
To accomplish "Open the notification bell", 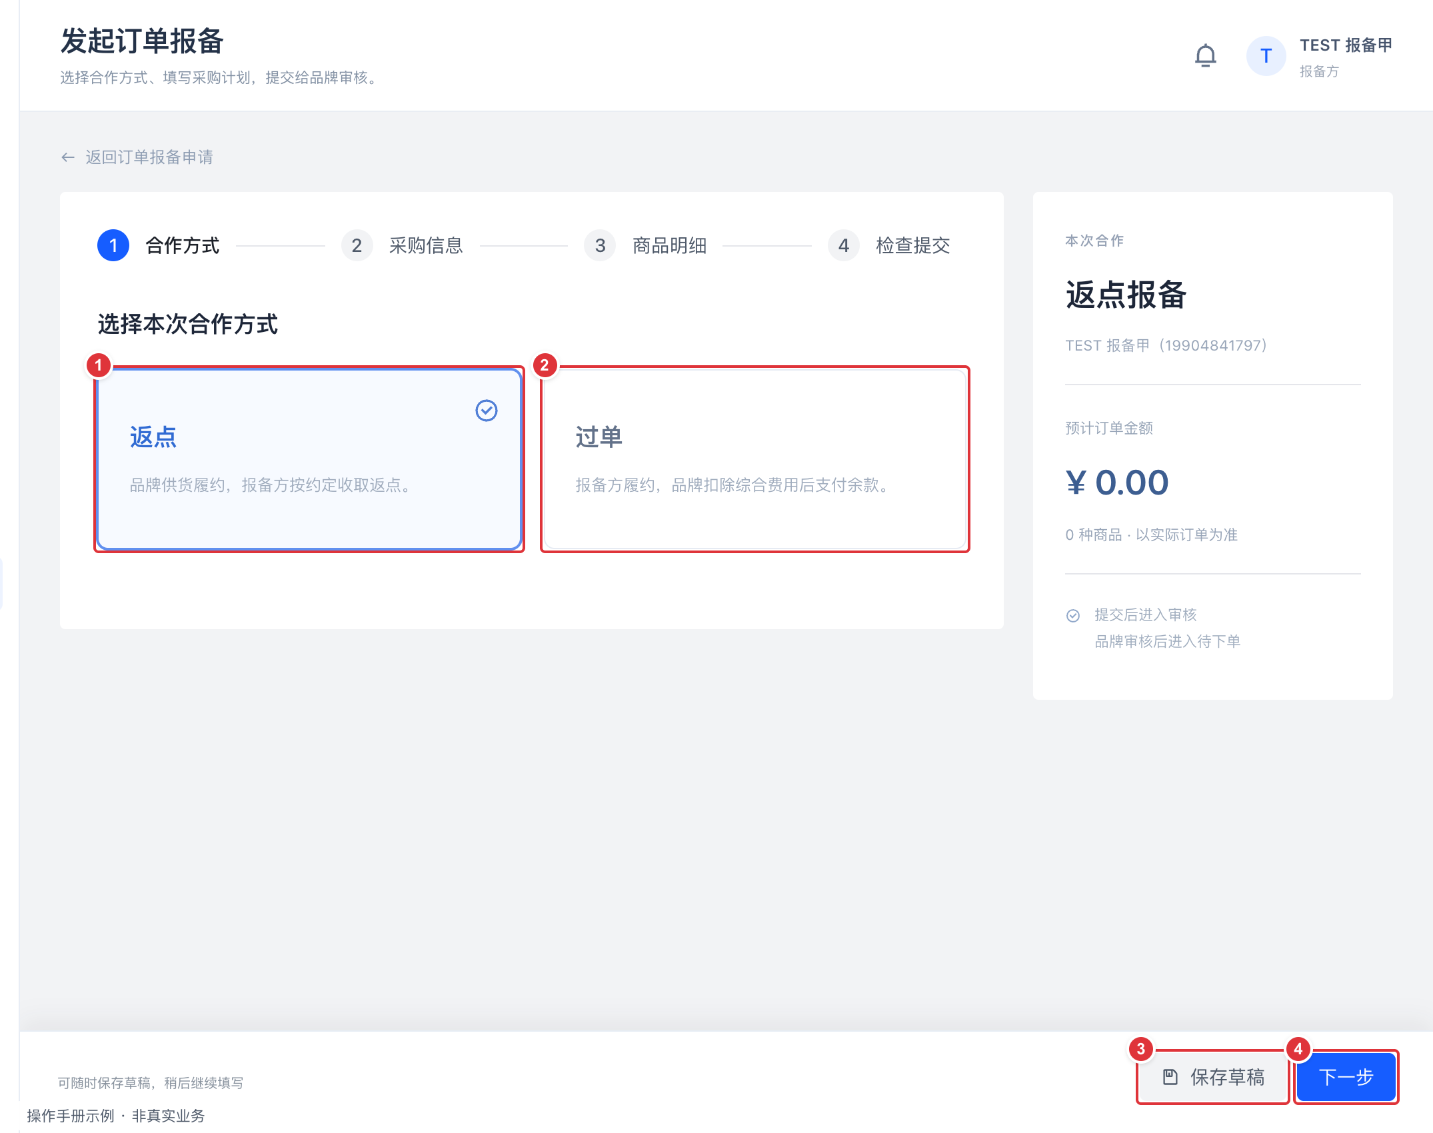I will [1205, 56].
